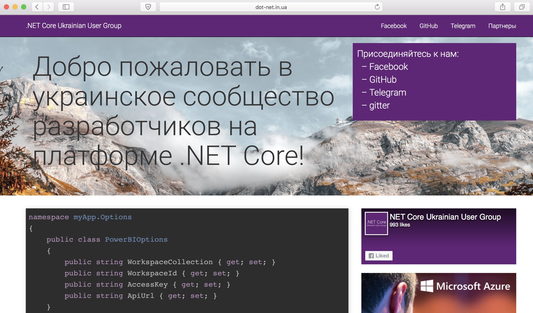The image size is (533, 313).
Task: Click 'ApiUrl' property in code
Action: (x=141, y=296)
